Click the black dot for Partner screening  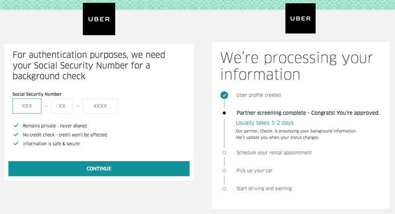click(x=224, y=113)
